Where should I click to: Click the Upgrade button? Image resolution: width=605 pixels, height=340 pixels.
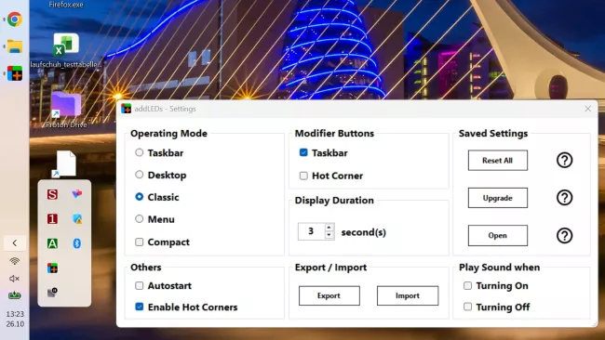(497, 198)
